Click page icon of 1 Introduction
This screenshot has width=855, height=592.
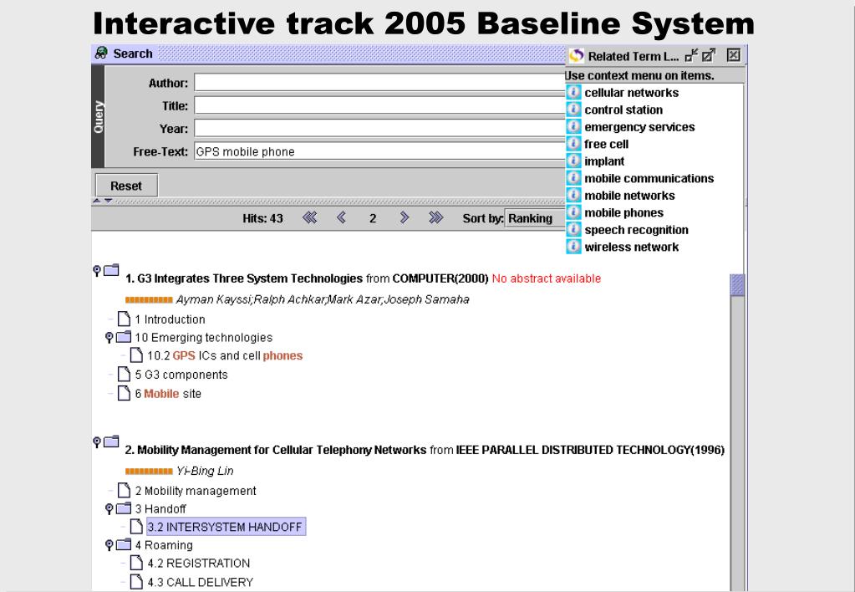125,319
